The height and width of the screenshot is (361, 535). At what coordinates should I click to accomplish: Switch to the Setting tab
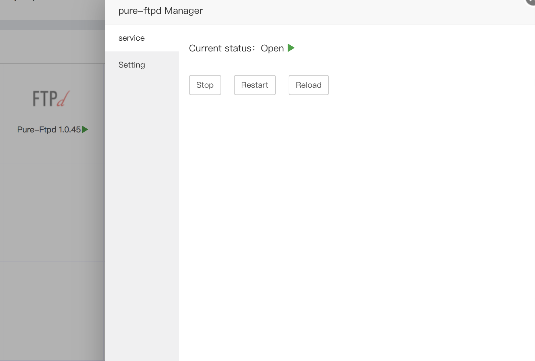pos(142,65)
